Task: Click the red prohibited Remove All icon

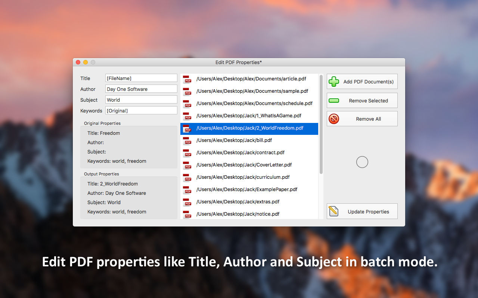Action: click(x=334, y=119)
